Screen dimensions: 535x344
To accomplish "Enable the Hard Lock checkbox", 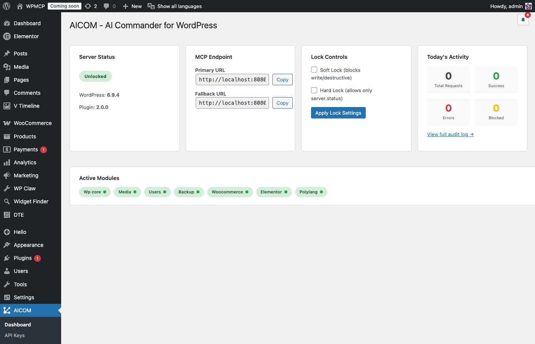I will point(314,90).
